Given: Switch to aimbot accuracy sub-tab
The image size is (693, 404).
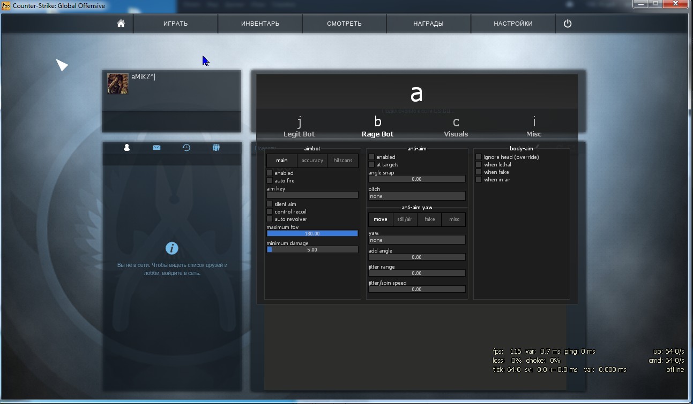Looking at the screenshot, I should pos(312,161).
